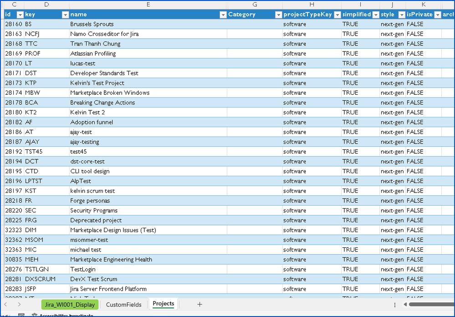Select column E by clicking its header
This screenshot has width=455, height=317.
click(148, 5)
